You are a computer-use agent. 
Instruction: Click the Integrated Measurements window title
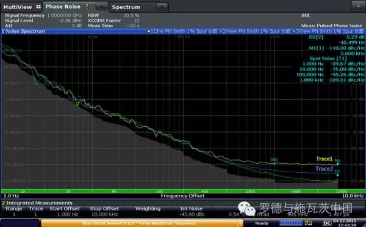tap(37, 203)
